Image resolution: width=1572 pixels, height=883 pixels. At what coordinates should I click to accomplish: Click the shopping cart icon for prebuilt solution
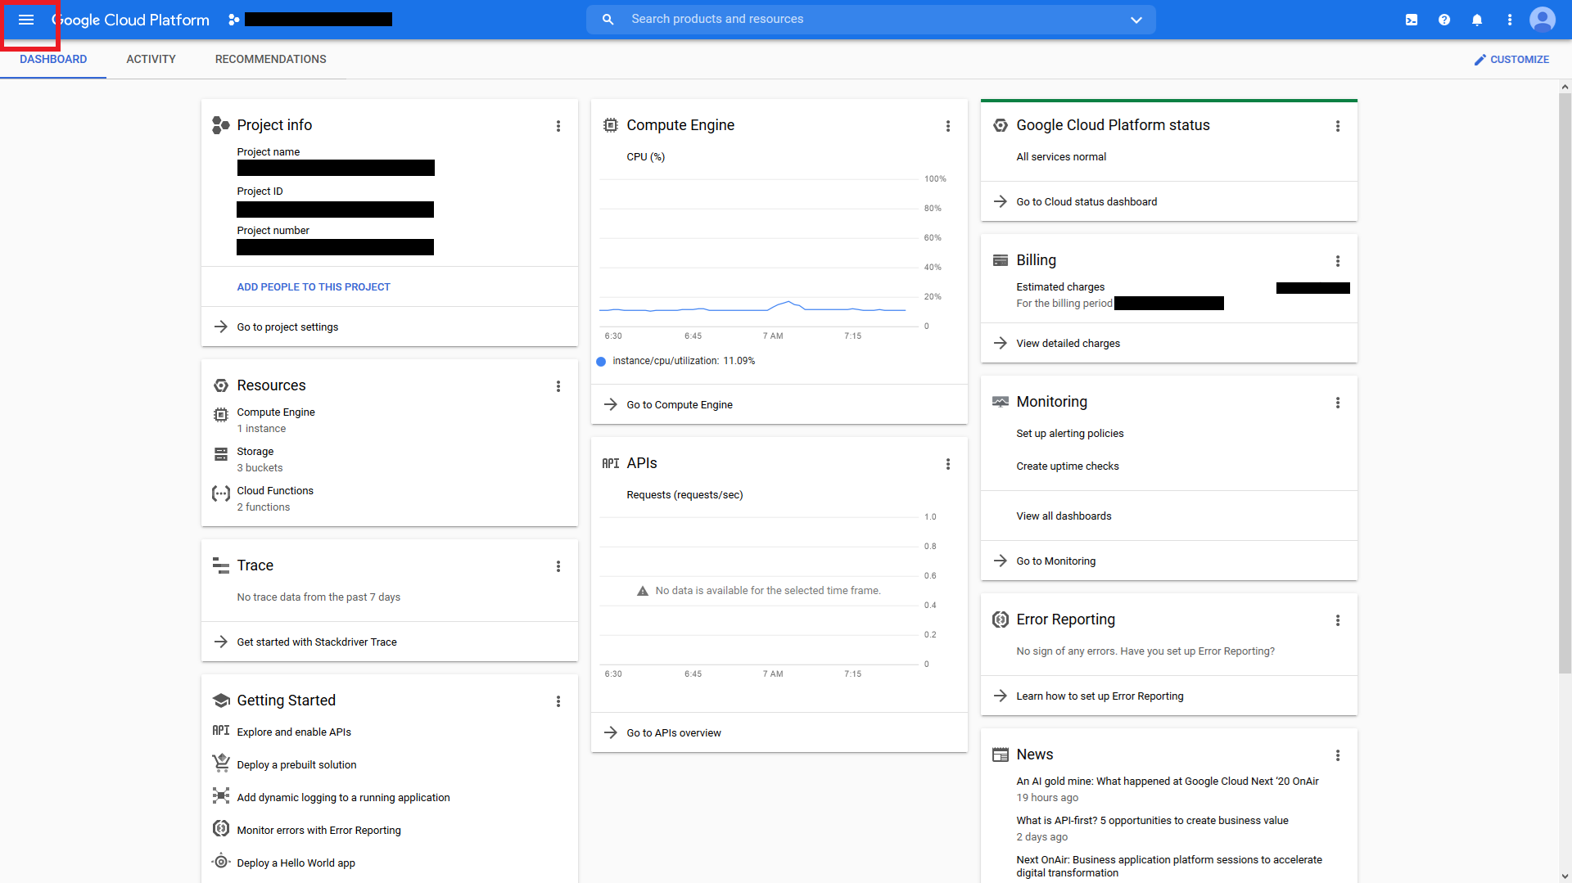[221, 763]
